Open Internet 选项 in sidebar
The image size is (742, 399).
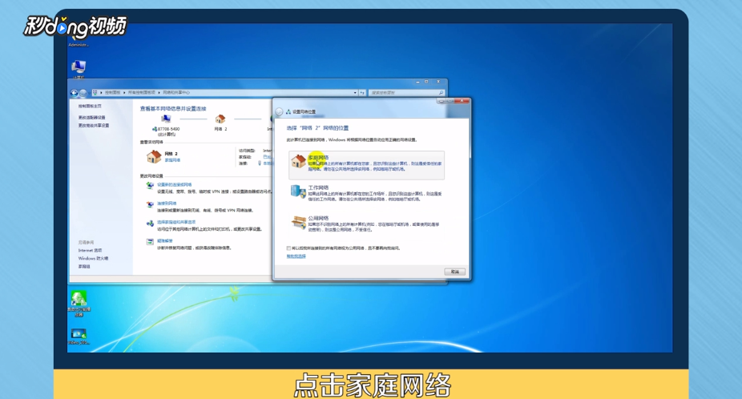(x=90, y=251)
